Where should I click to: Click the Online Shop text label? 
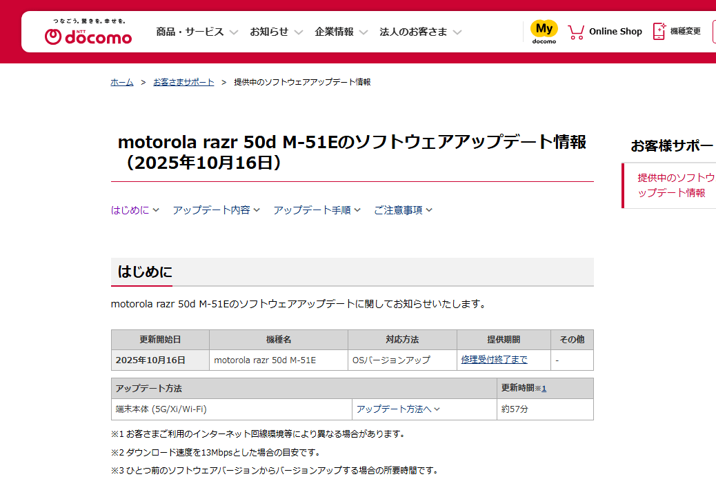click(615, 32)
